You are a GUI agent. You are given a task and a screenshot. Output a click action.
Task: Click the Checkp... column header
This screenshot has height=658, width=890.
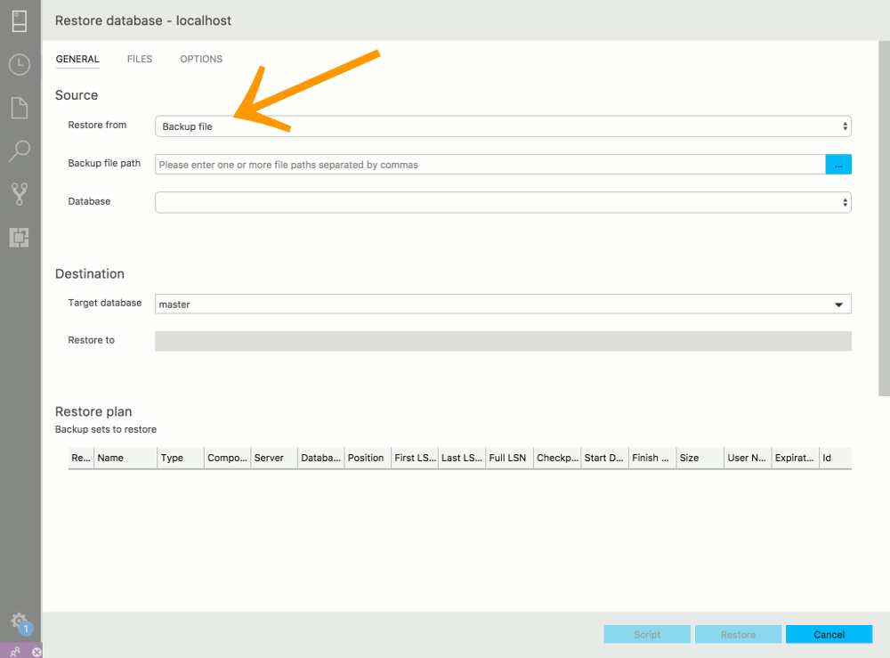557,458
